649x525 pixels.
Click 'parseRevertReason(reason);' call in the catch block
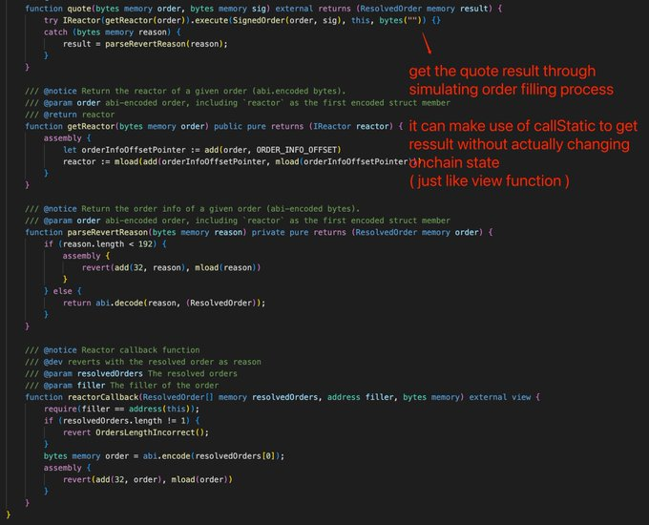point(166,44)
